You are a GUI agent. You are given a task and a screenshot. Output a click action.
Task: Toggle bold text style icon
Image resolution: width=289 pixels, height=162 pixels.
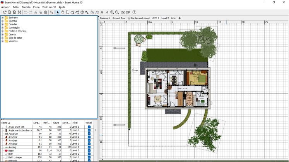click(x=102, y=12)
